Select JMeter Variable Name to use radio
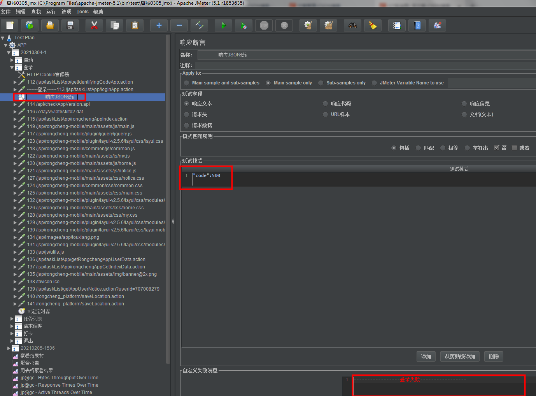 pos(374,83)
